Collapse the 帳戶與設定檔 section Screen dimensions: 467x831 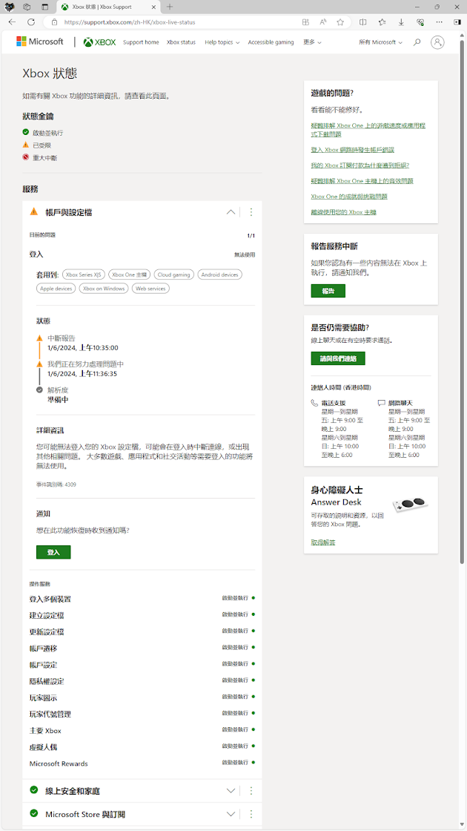231,212
